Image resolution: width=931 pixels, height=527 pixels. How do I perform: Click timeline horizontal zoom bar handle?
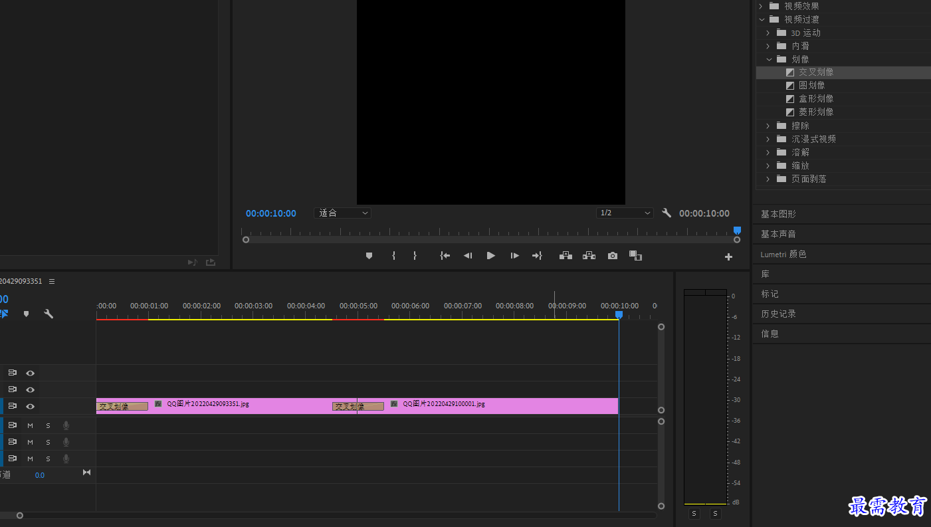pos(20,515)
